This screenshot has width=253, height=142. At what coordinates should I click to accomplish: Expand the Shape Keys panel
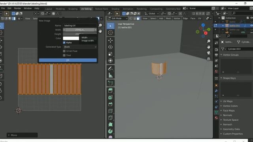tap(229, 78)
